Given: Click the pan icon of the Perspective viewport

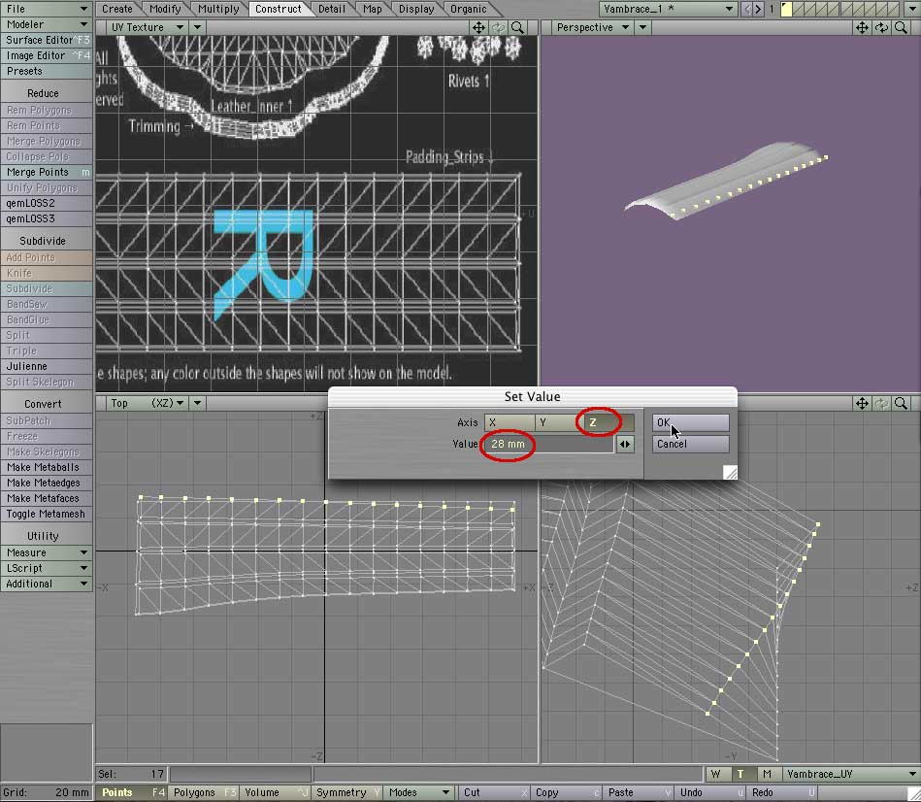Looking at the screenshot, I should pos(862,27).
